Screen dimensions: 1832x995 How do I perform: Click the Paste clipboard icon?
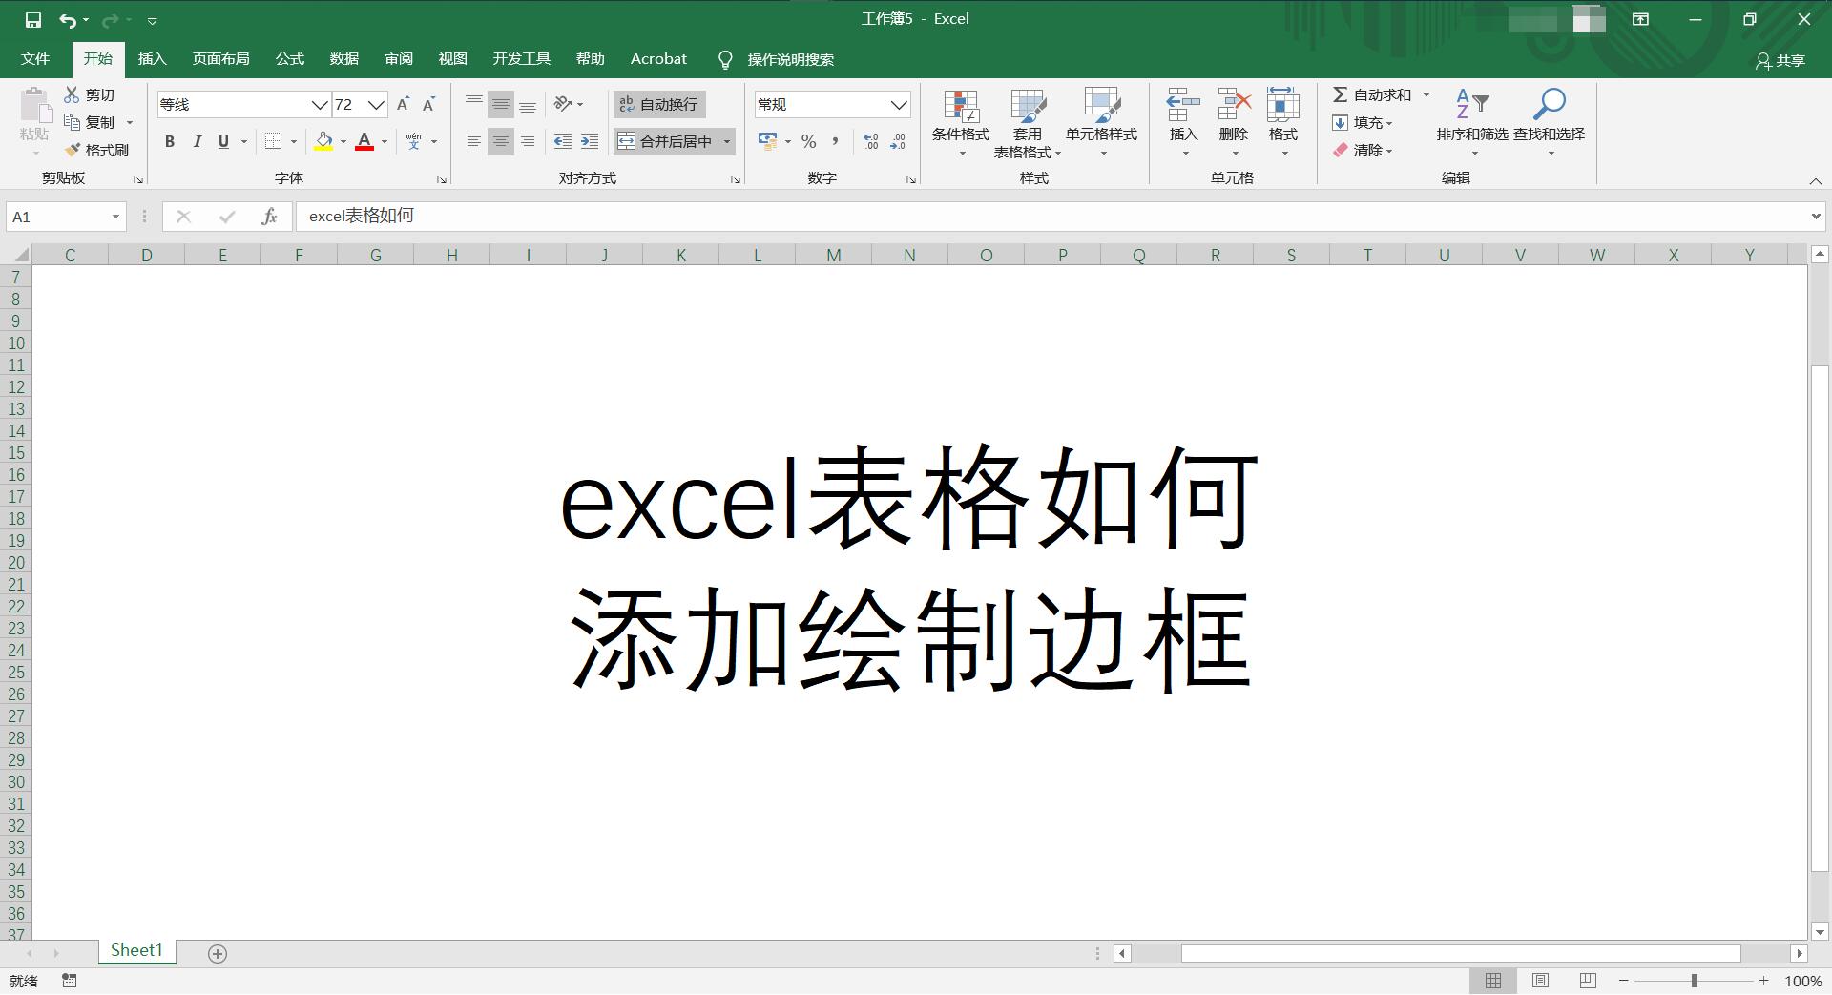tap(35, 105)
